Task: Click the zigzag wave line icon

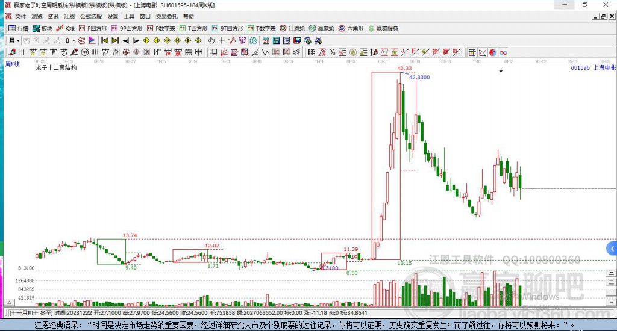Action: [x=265, y=52]
